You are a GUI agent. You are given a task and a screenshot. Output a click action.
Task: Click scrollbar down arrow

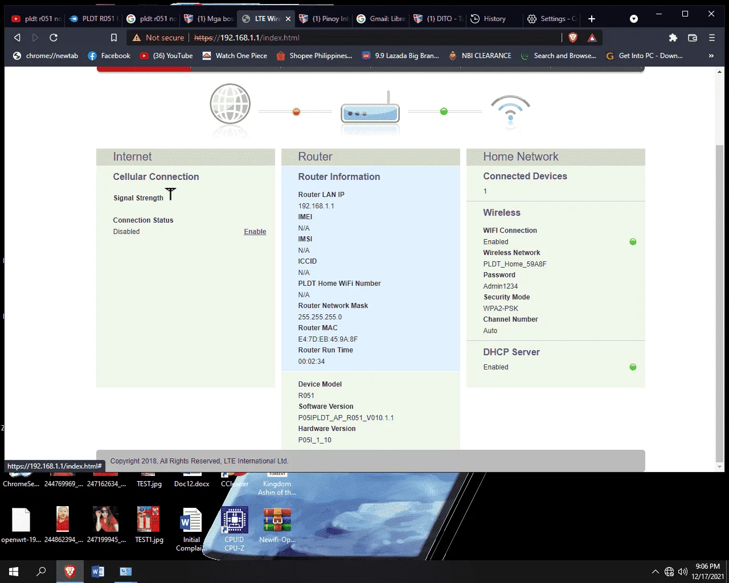click(x=719, y=467)
